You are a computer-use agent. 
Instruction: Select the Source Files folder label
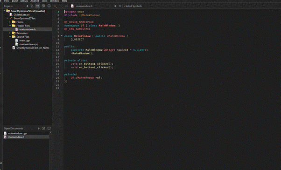point(23,37)
